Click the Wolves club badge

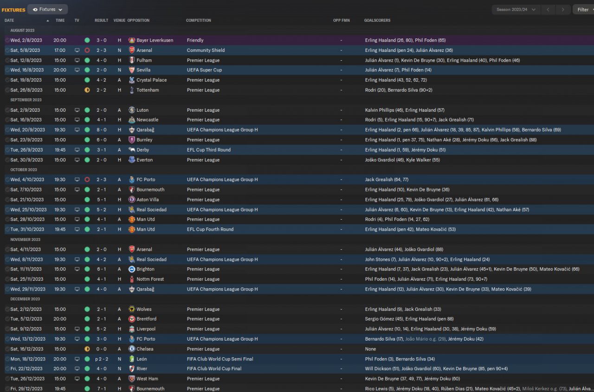coord(132,309)
